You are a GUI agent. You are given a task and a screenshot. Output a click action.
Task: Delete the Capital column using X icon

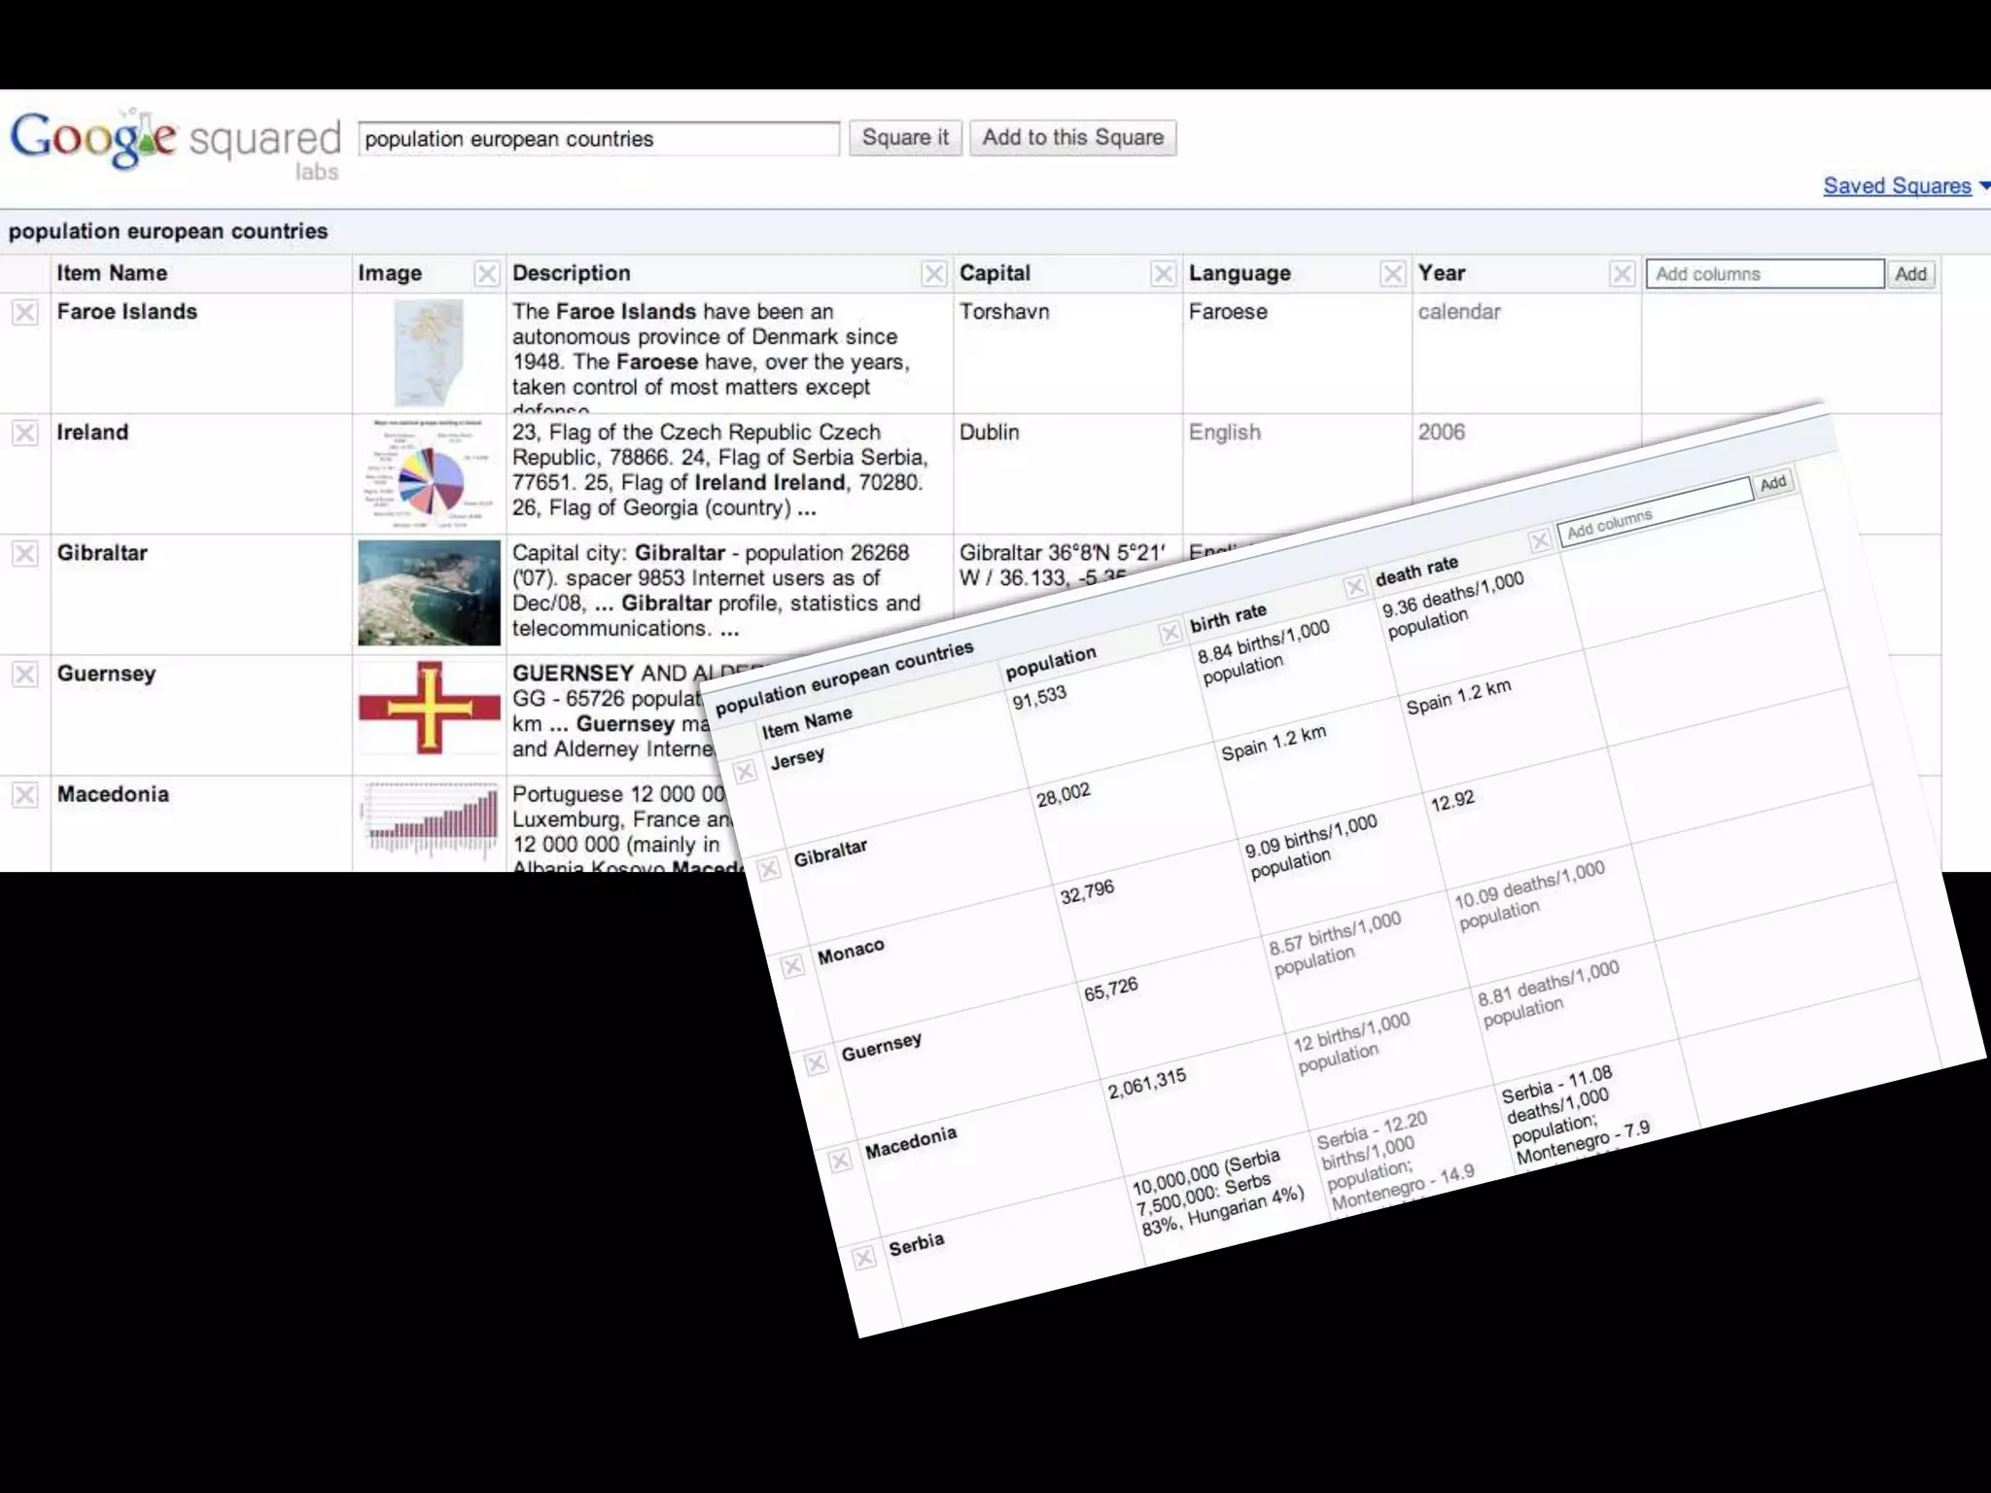(1163, 274)
